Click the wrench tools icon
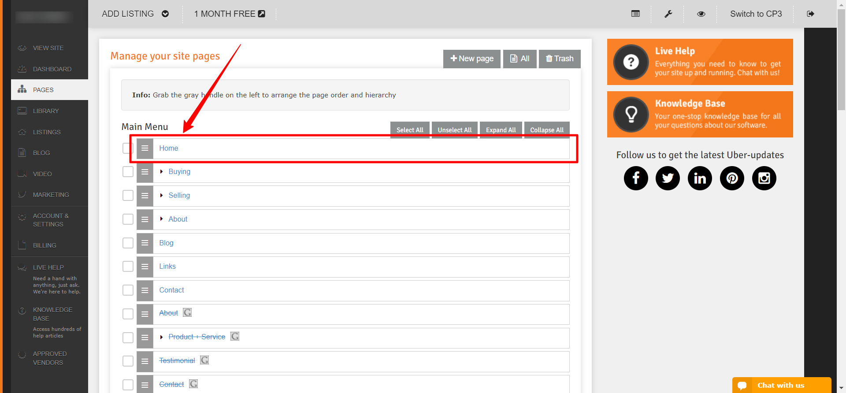This screenshot has height=393, width=846. click(x=668, y=14)
